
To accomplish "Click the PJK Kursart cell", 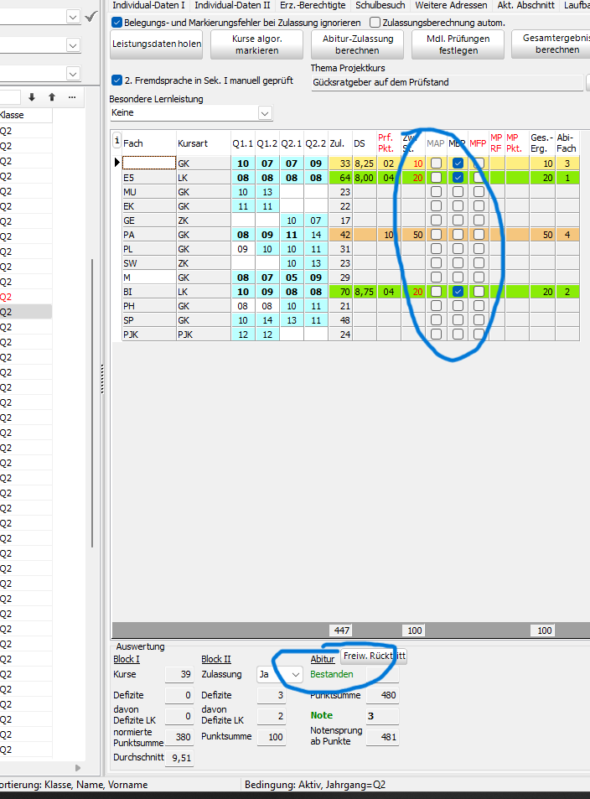I will click(204, 335).
